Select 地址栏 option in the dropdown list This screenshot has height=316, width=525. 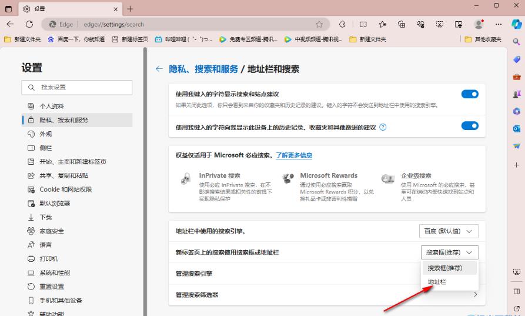pyautogui.click(x=449, y=282)
